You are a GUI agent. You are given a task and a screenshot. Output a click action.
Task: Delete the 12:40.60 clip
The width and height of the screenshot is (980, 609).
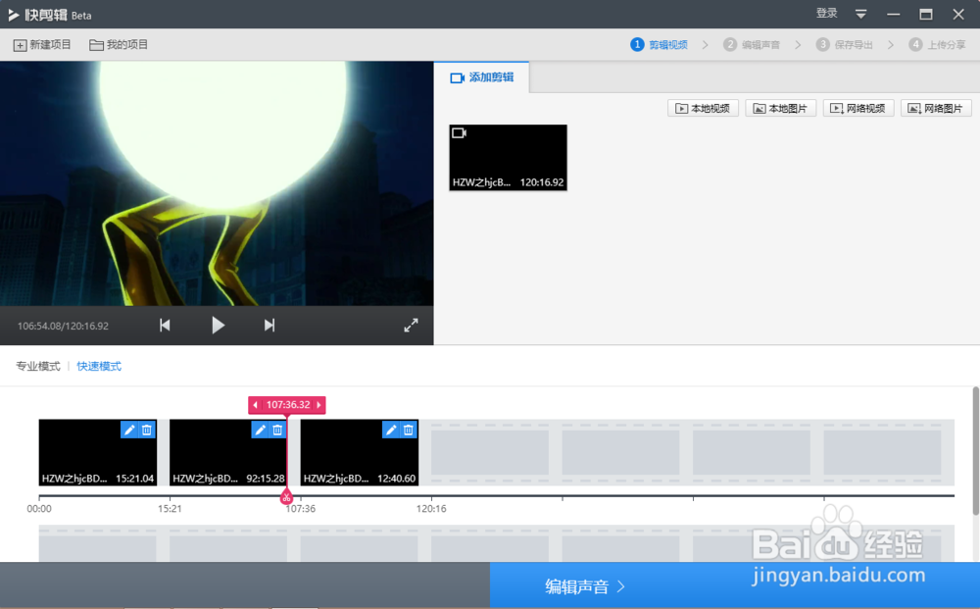(408, 430)
